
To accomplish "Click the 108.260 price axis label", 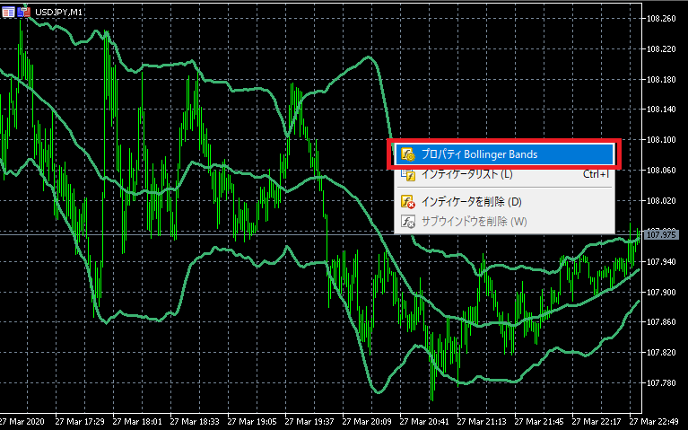I will 661,19.
